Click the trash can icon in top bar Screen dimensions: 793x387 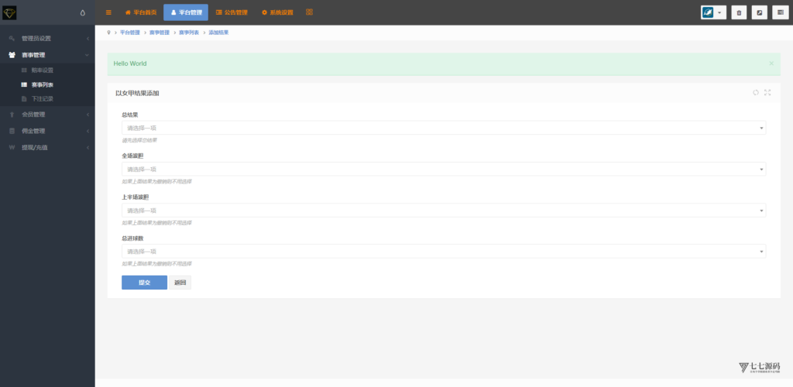[x=739, y=12]
